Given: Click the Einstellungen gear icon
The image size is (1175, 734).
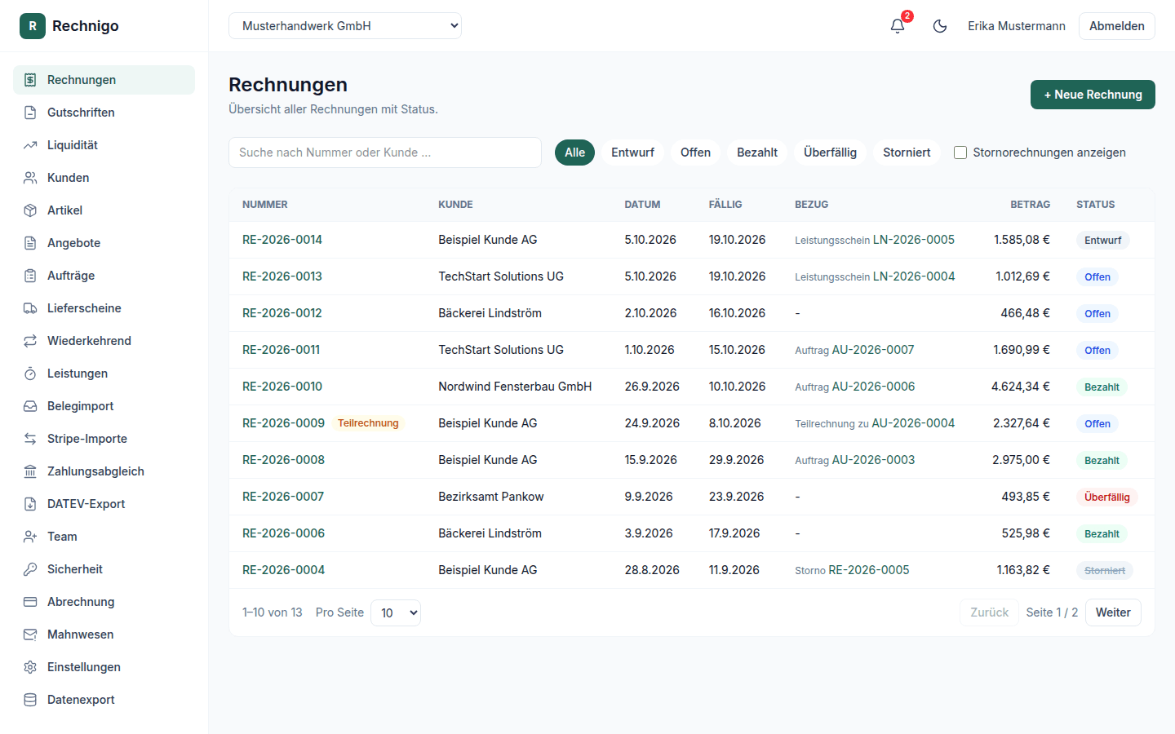Looking at the screenshot, I should click(30, 667).
